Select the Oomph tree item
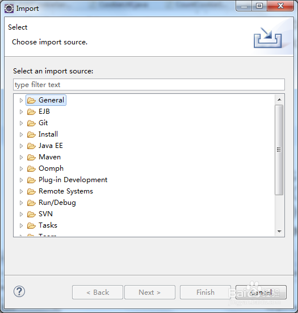This screenshot has width=298, height=313. coord(51,168)
